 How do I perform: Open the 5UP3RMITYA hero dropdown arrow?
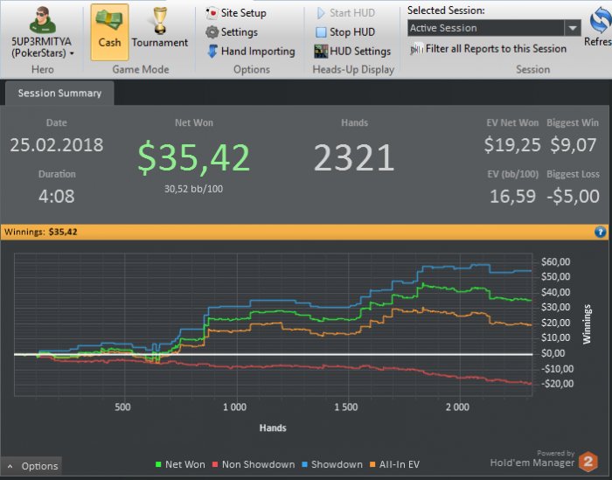tap(72, 53)
